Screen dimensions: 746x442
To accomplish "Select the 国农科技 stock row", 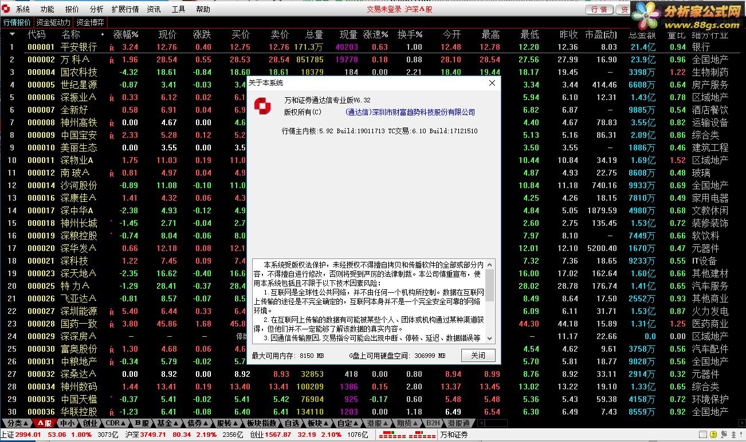I will [372, 72].
